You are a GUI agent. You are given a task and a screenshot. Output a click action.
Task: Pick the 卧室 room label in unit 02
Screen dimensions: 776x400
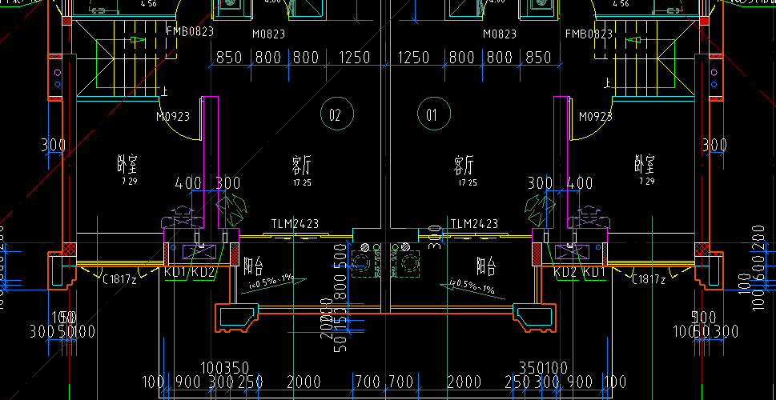click(127, 165)
